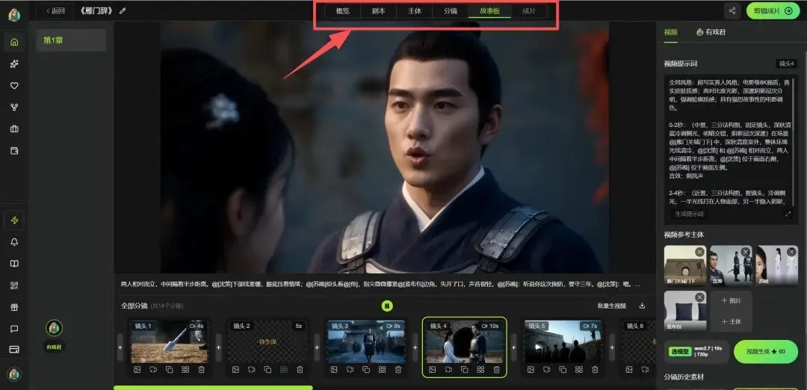Click the card payment sidebar icon
The width and height of the screenshot is (807, 390).
click(14, 350)
